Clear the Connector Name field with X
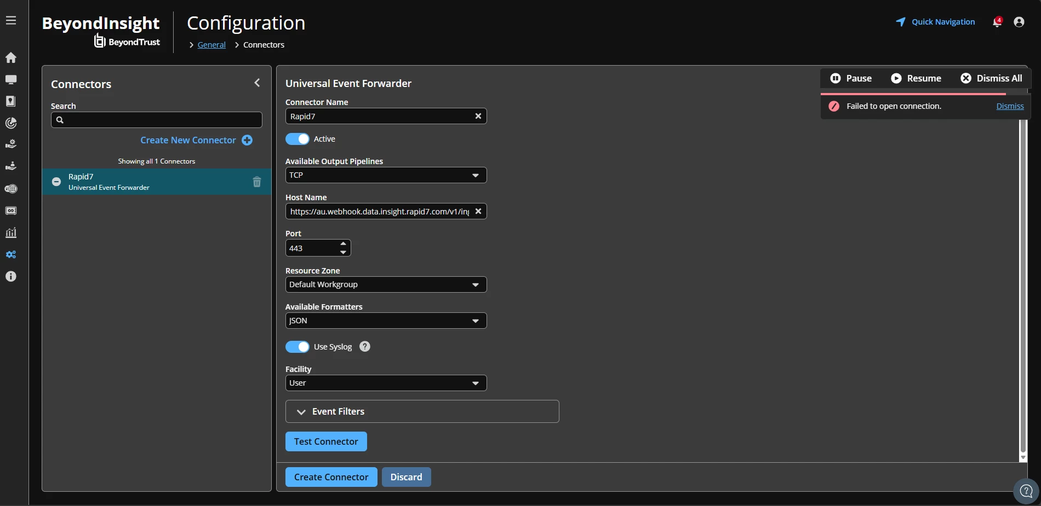The width and height of the screenshot is (1041, 506). coord(478,116)
